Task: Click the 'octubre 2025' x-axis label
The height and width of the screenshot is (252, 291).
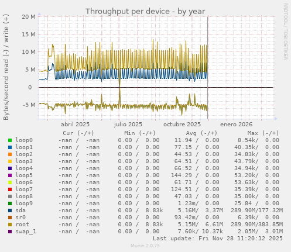Action: pyautogui.click(x=182, y=125)
